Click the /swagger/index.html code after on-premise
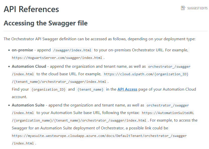This screenshot has width=209, height=149. click(72, 50)
